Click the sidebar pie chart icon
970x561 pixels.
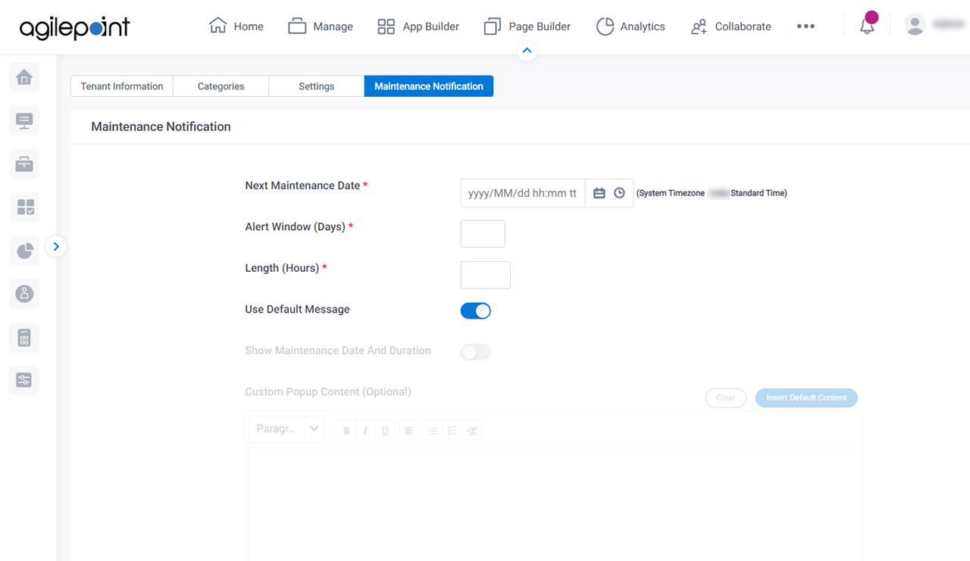click(x=24, y=251)
